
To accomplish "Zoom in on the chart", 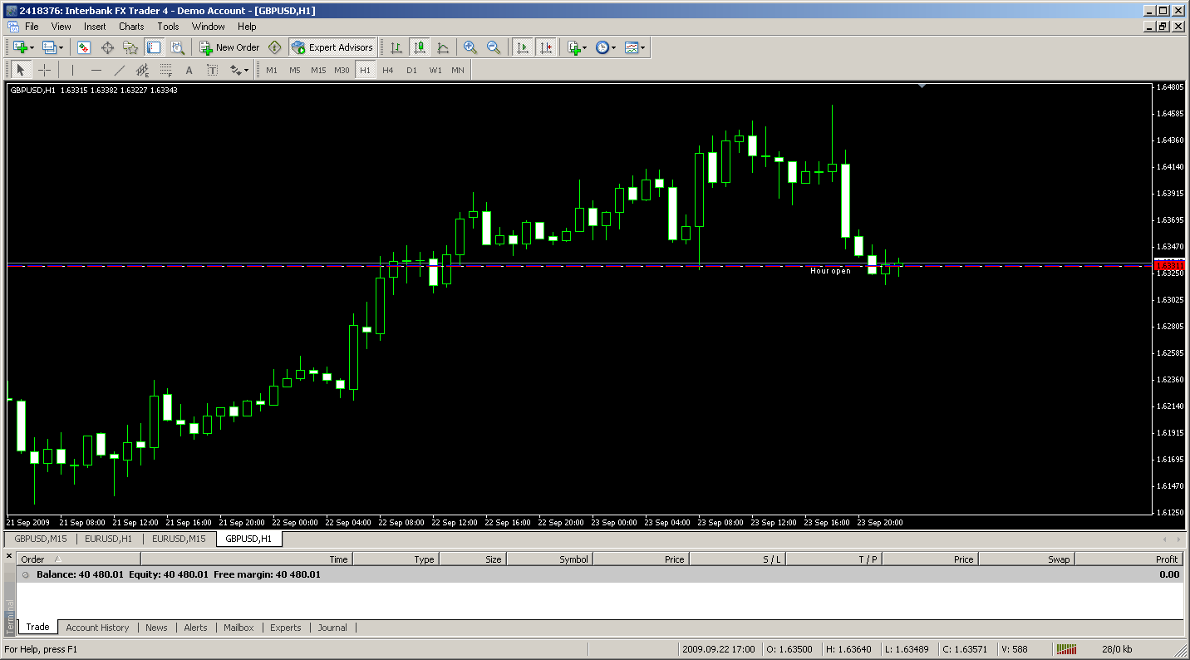I will 470,47.
